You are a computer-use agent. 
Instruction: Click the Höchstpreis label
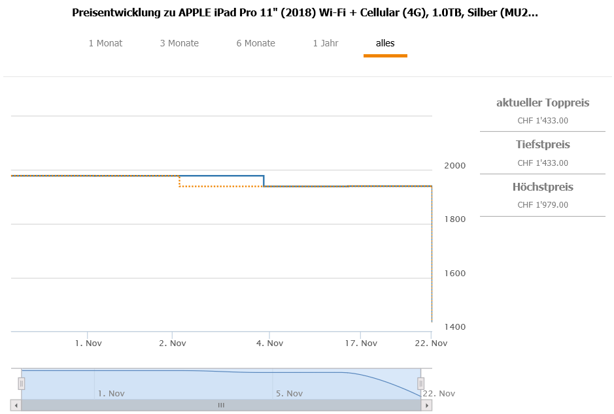click(543, 187)
